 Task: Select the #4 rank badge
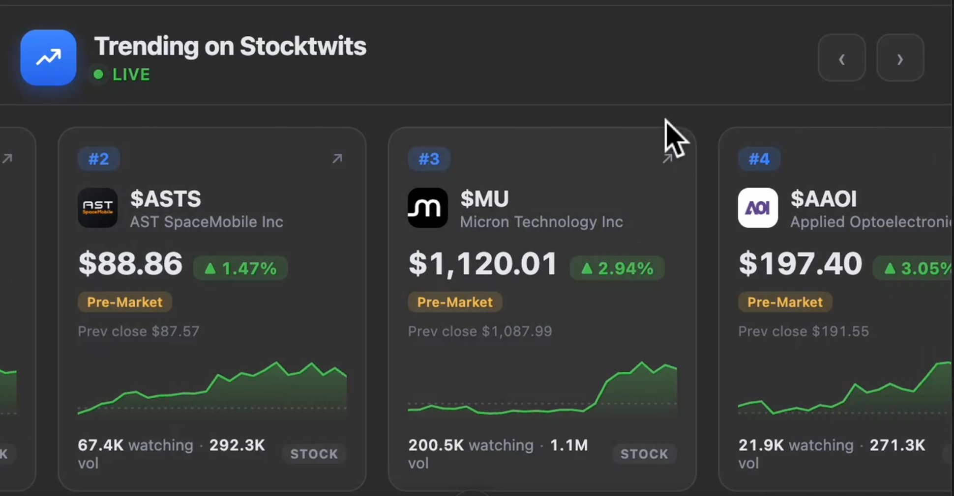tap(759, 159)
